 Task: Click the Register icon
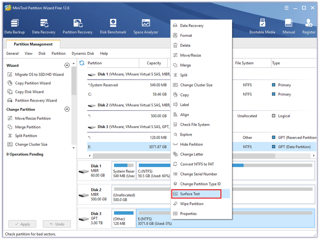[309, 26]
